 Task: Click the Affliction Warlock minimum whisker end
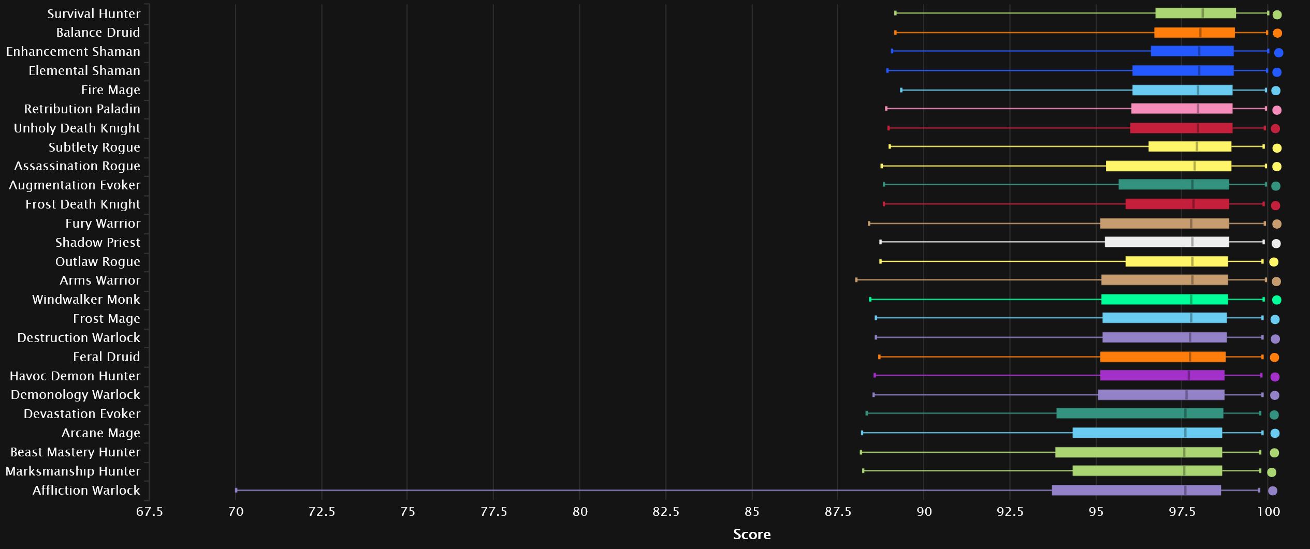[236, 490]
